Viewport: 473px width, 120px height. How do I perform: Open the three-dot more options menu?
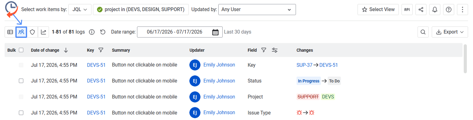pos(463,10)
